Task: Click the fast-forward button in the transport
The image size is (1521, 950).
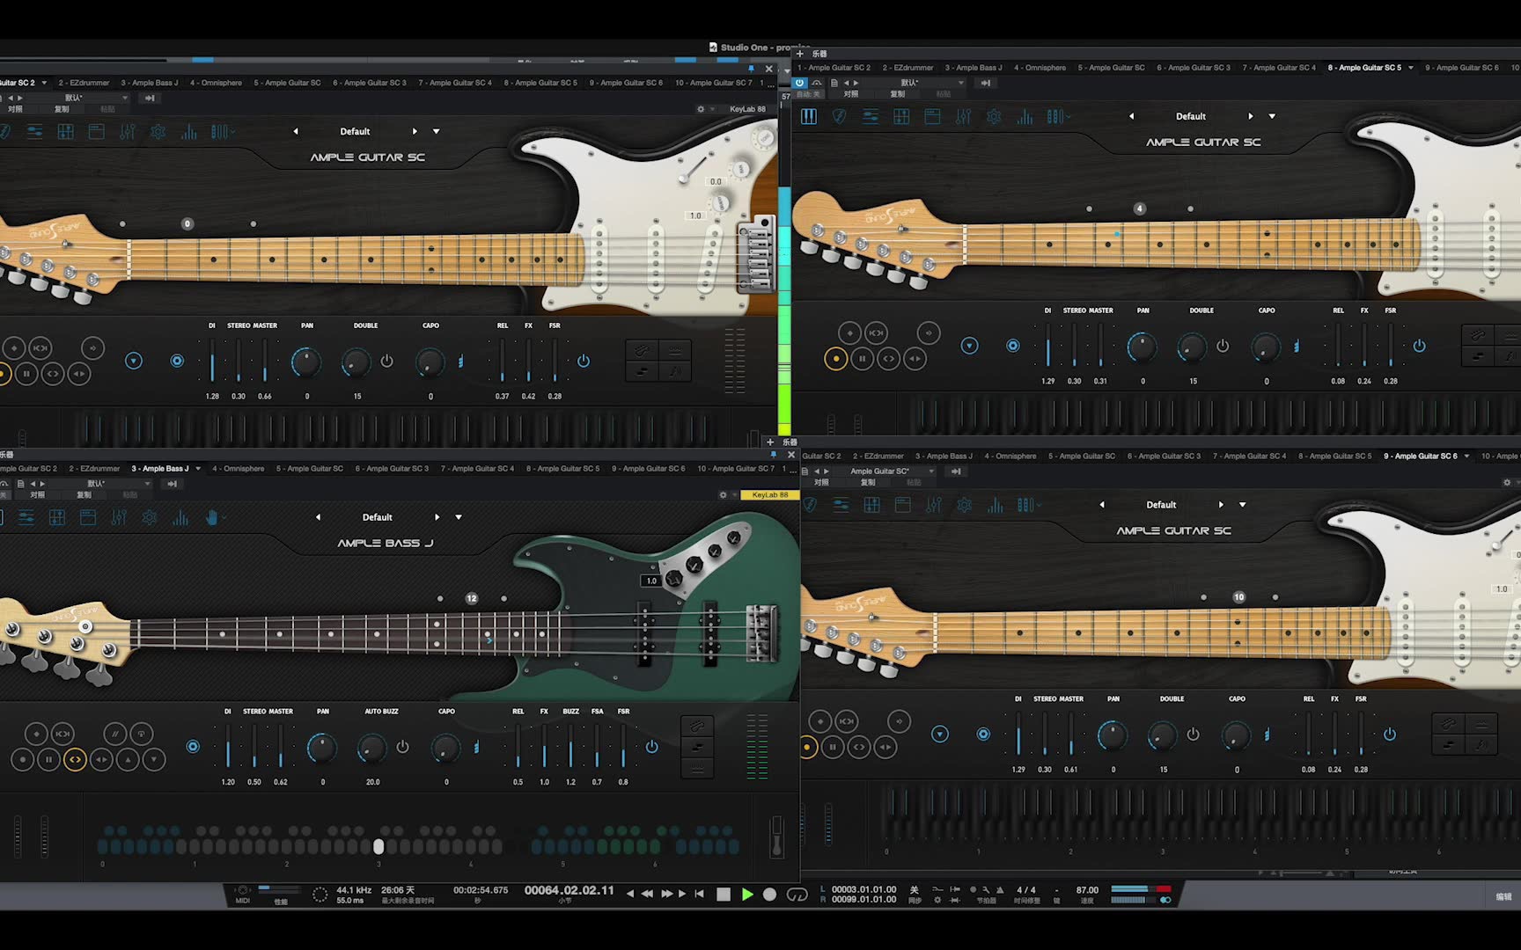Action: pyautogui.click(x=667, y=894)
